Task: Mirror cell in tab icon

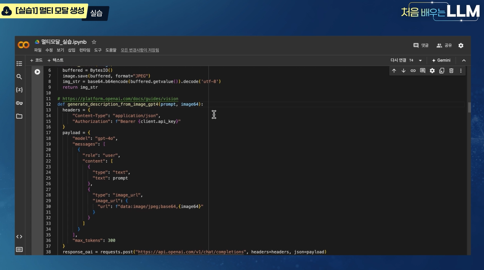Action: (x=442, y=71)
